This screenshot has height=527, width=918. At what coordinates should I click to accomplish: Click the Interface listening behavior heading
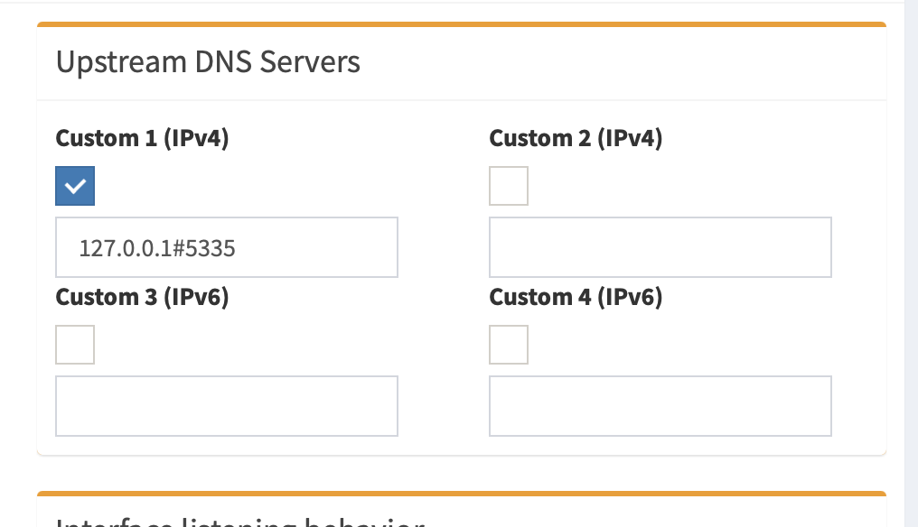click(239, 522)
